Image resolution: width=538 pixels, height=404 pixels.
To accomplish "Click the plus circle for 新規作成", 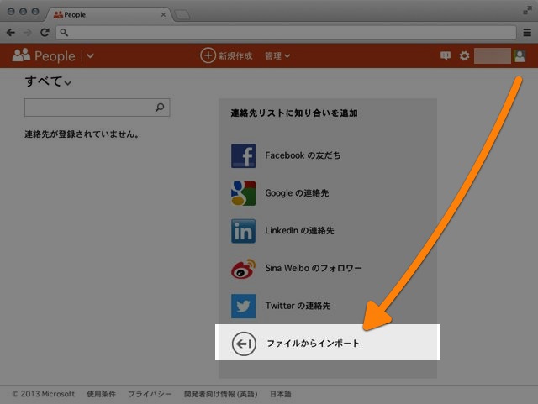I will (x=208, y=55).
